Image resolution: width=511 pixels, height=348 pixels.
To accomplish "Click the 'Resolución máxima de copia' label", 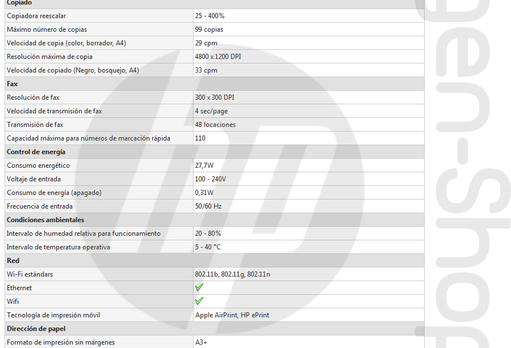I will [x=49, y=57].
